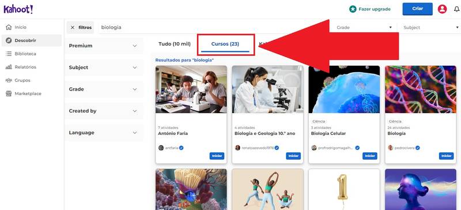Close the filtros panel
Viewport: 461px width, 210px height.
coord(73,27)
